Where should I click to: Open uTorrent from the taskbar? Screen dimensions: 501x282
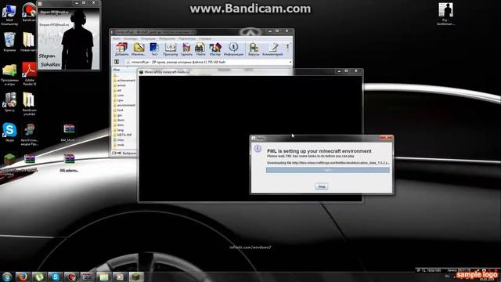tap(39, 277)
